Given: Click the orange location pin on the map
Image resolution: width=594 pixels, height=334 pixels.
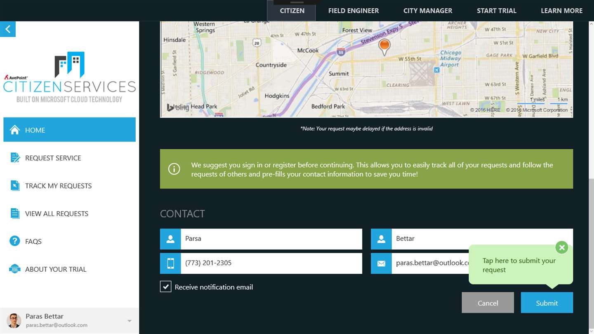Looking at the screenshot, I should pos(384,47).
